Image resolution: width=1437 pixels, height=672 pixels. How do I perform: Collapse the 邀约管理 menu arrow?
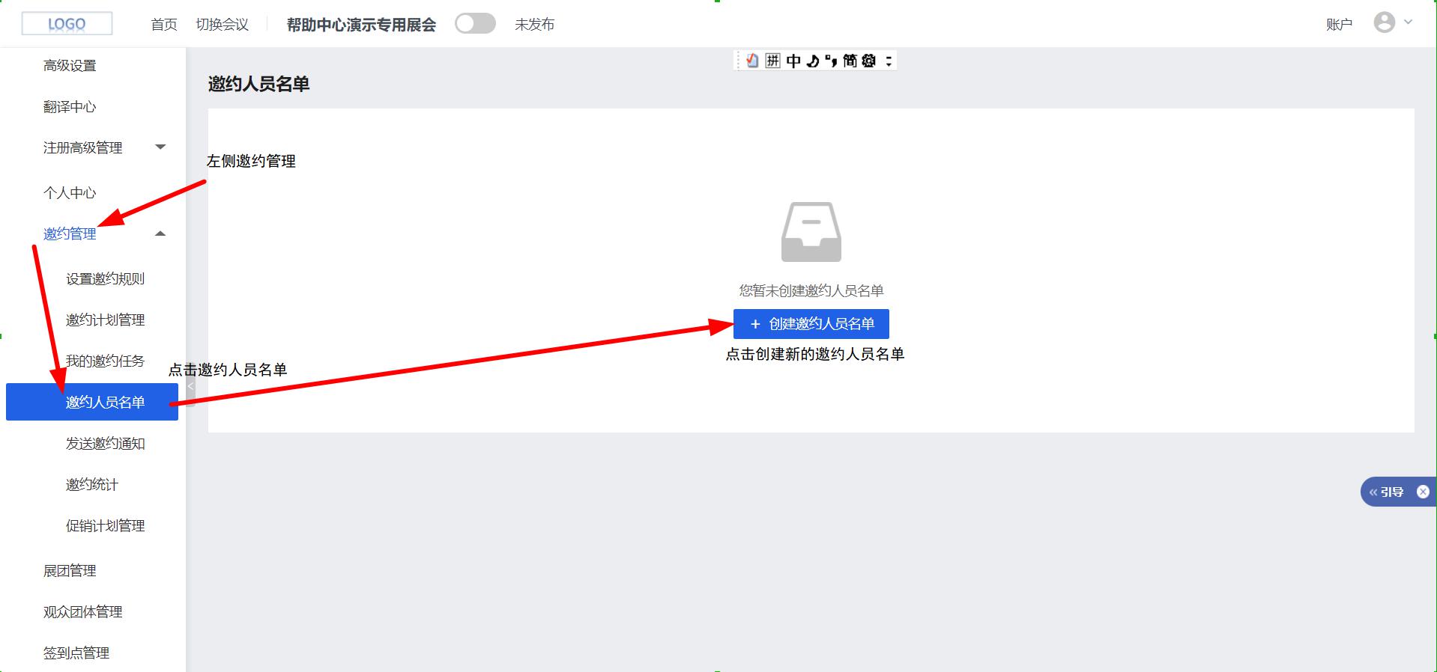(x=160, y=234)
